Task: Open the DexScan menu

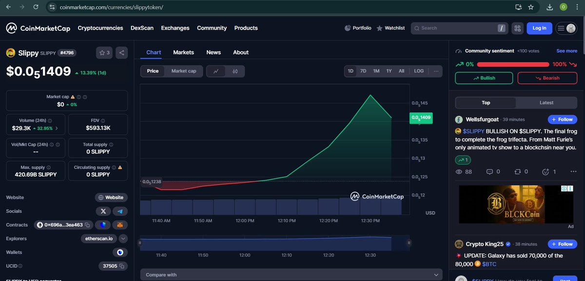Action: [x=142, y=28]
